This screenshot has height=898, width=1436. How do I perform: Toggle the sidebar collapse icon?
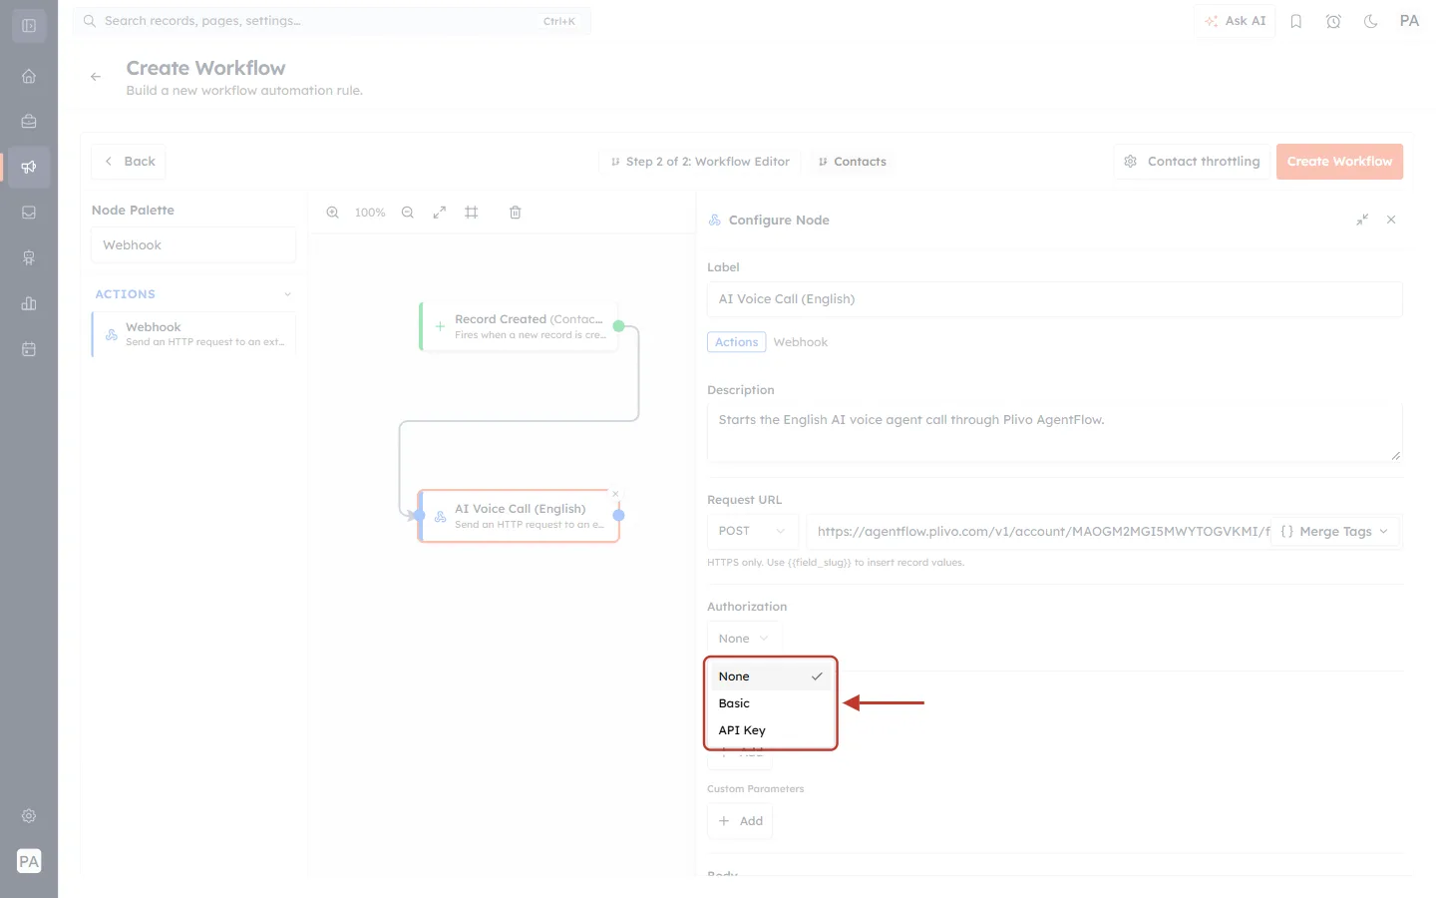pos(29,26)
